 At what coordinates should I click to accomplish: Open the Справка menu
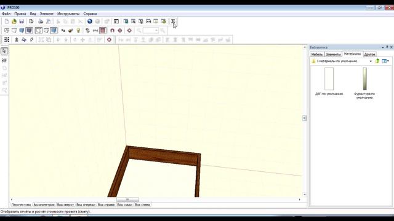(x=90, y=14)
